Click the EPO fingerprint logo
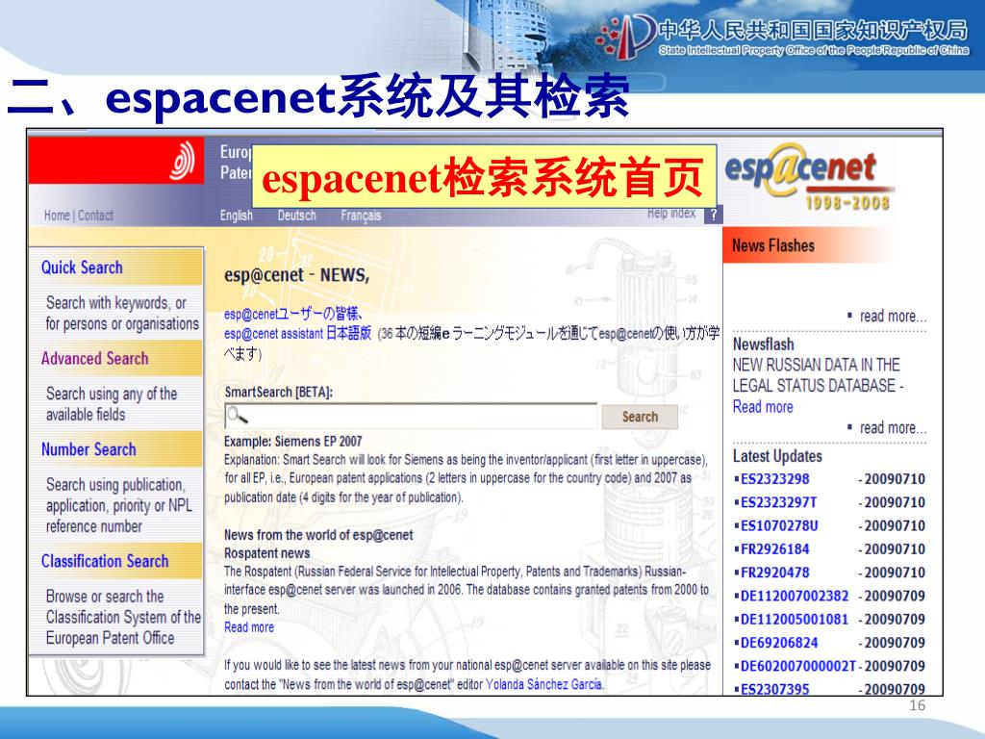The height and width of the screenshot is (739, 985). [x=183, y=161]
